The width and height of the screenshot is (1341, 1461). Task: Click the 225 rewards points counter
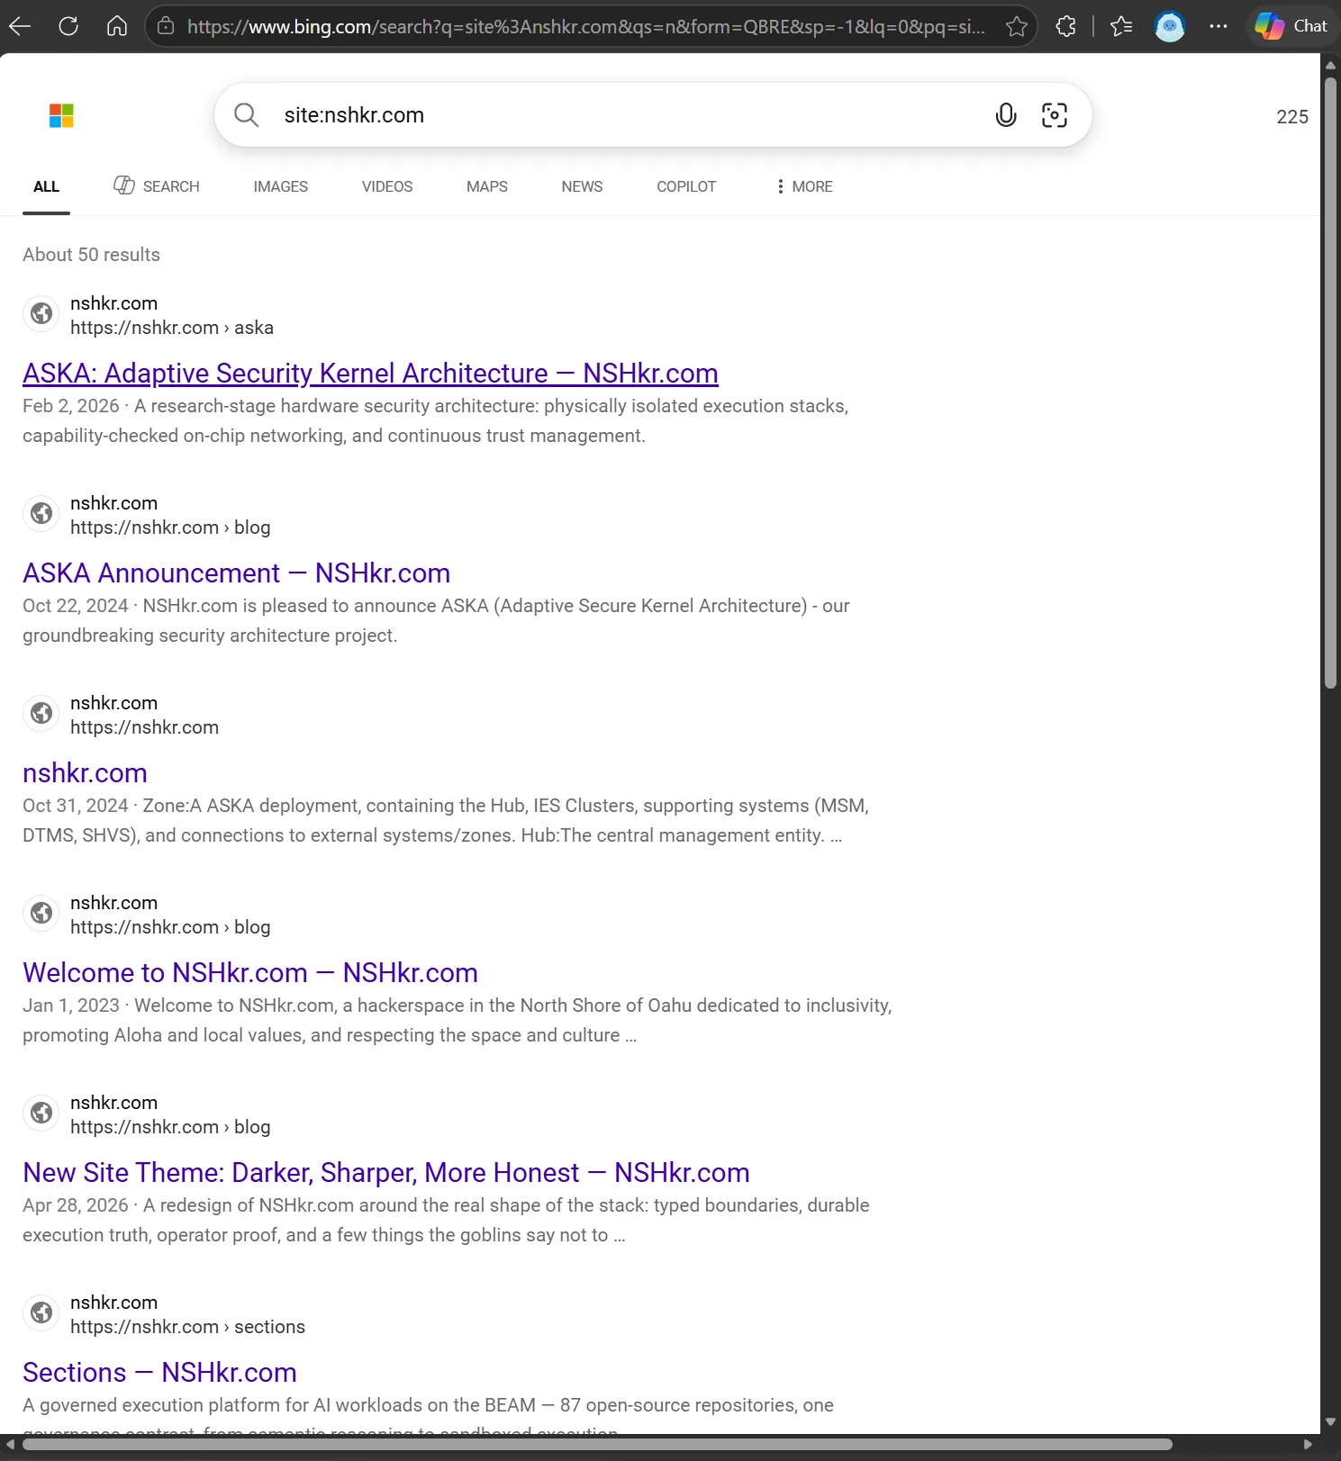1292,116
